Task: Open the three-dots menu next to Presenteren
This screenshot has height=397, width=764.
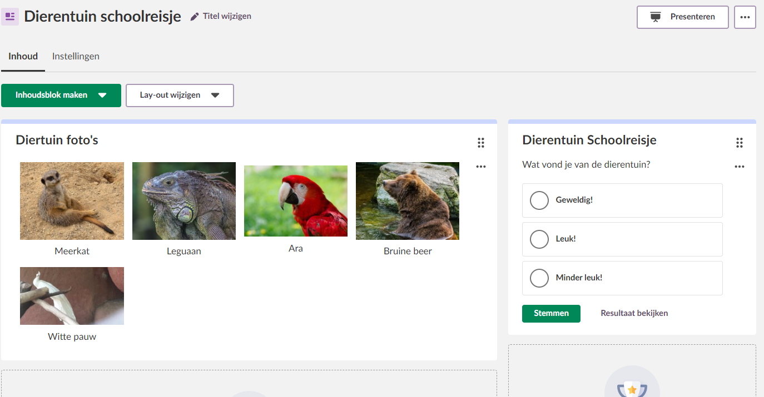Action: point(745,17)
